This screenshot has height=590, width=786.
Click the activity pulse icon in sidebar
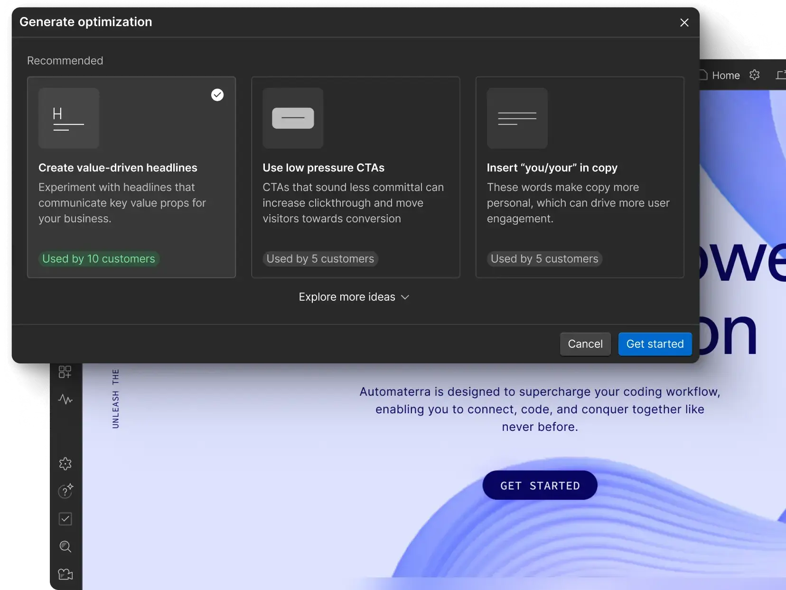tap(65, 400)
